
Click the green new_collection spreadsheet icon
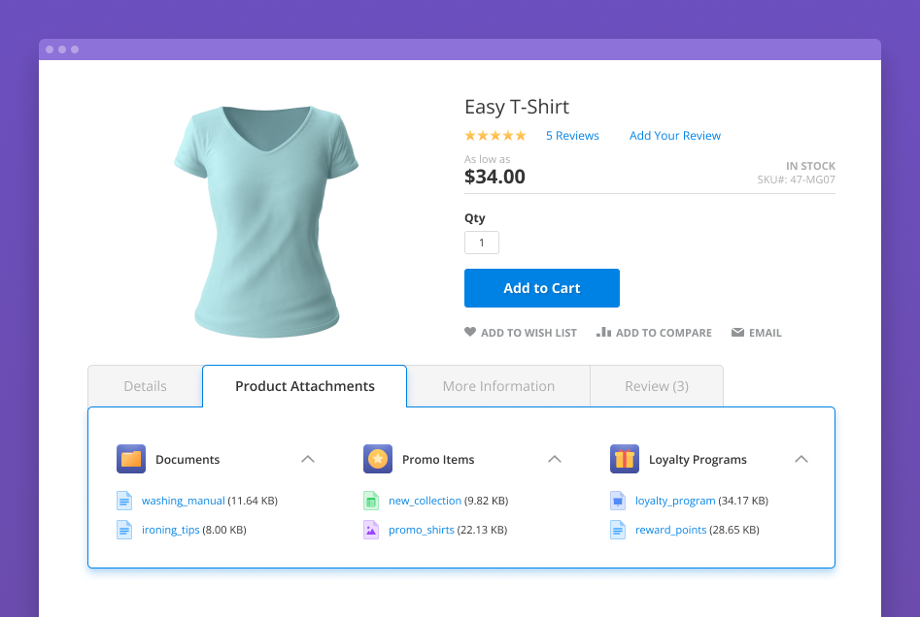pyautogui.click(x=370, y=501)
